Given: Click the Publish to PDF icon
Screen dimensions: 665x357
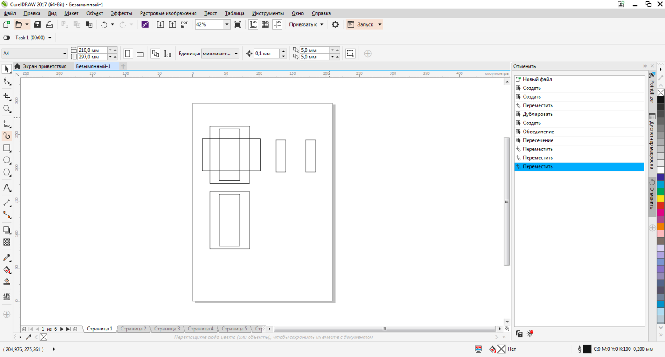Looking at the screenshot, I should [x=184, y=25].
